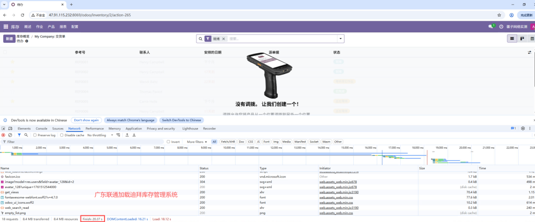Toggle the device toolbar icon
535x222 pixels.
tap(10, 128)
